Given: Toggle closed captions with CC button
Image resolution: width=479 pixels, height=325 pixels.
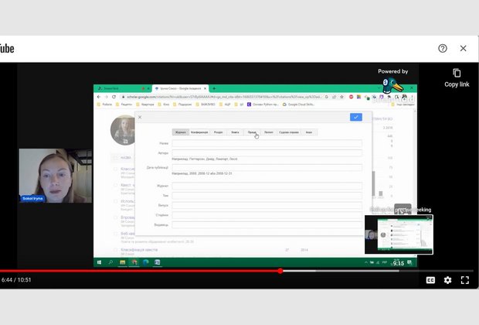Looking at the screenshot, I should (x=430, y=280).
